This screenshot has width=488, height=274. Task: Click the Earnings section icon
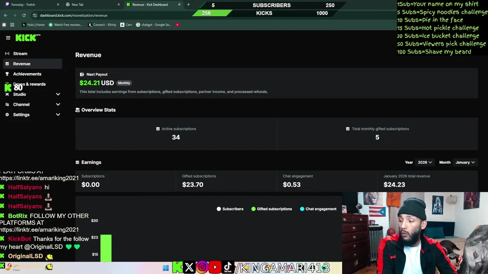point(77,162)
